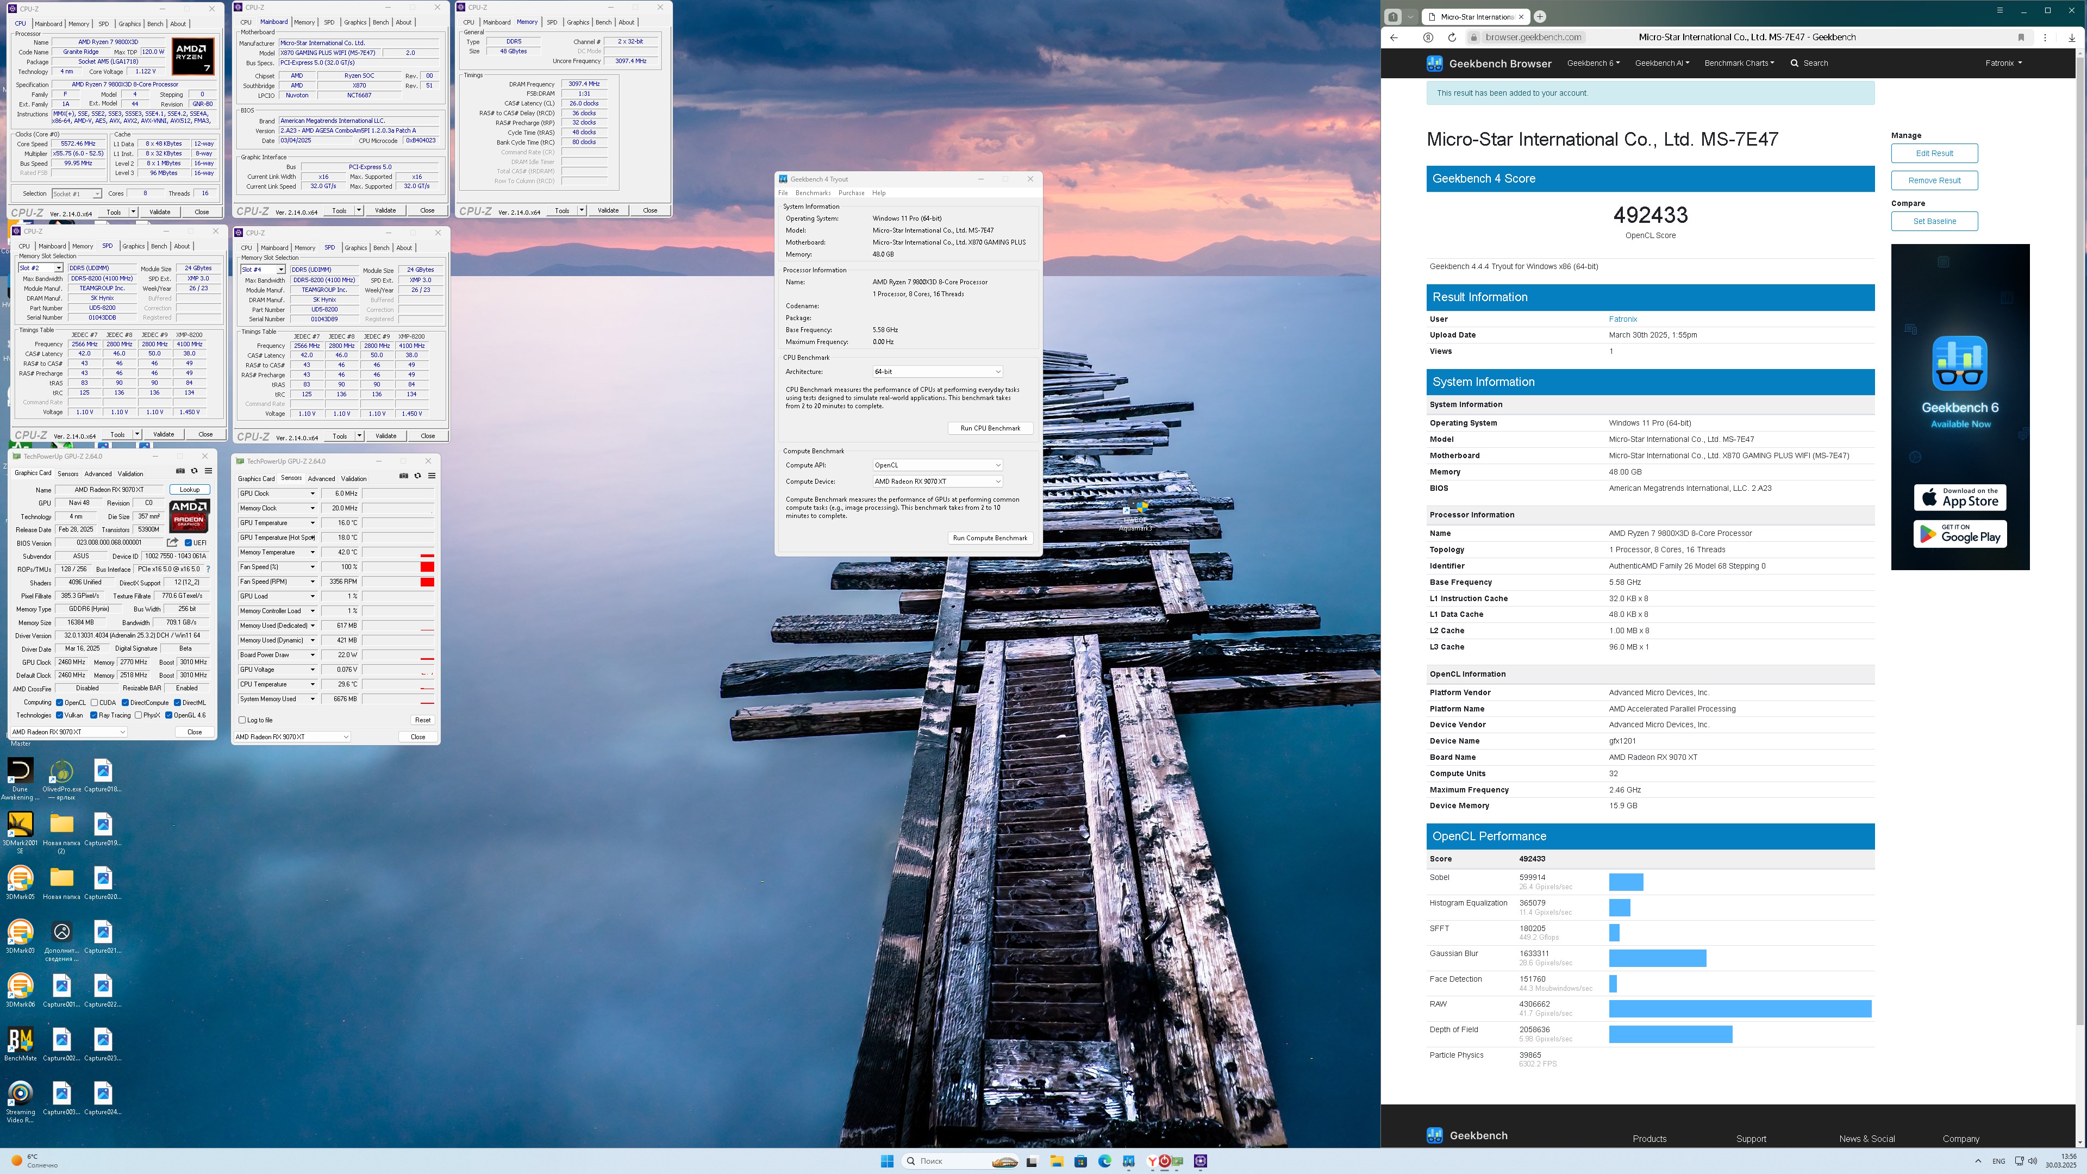2087x1174 pixels.
Task: Open 3DMark05 desktop icon
Action: [20, 882]
